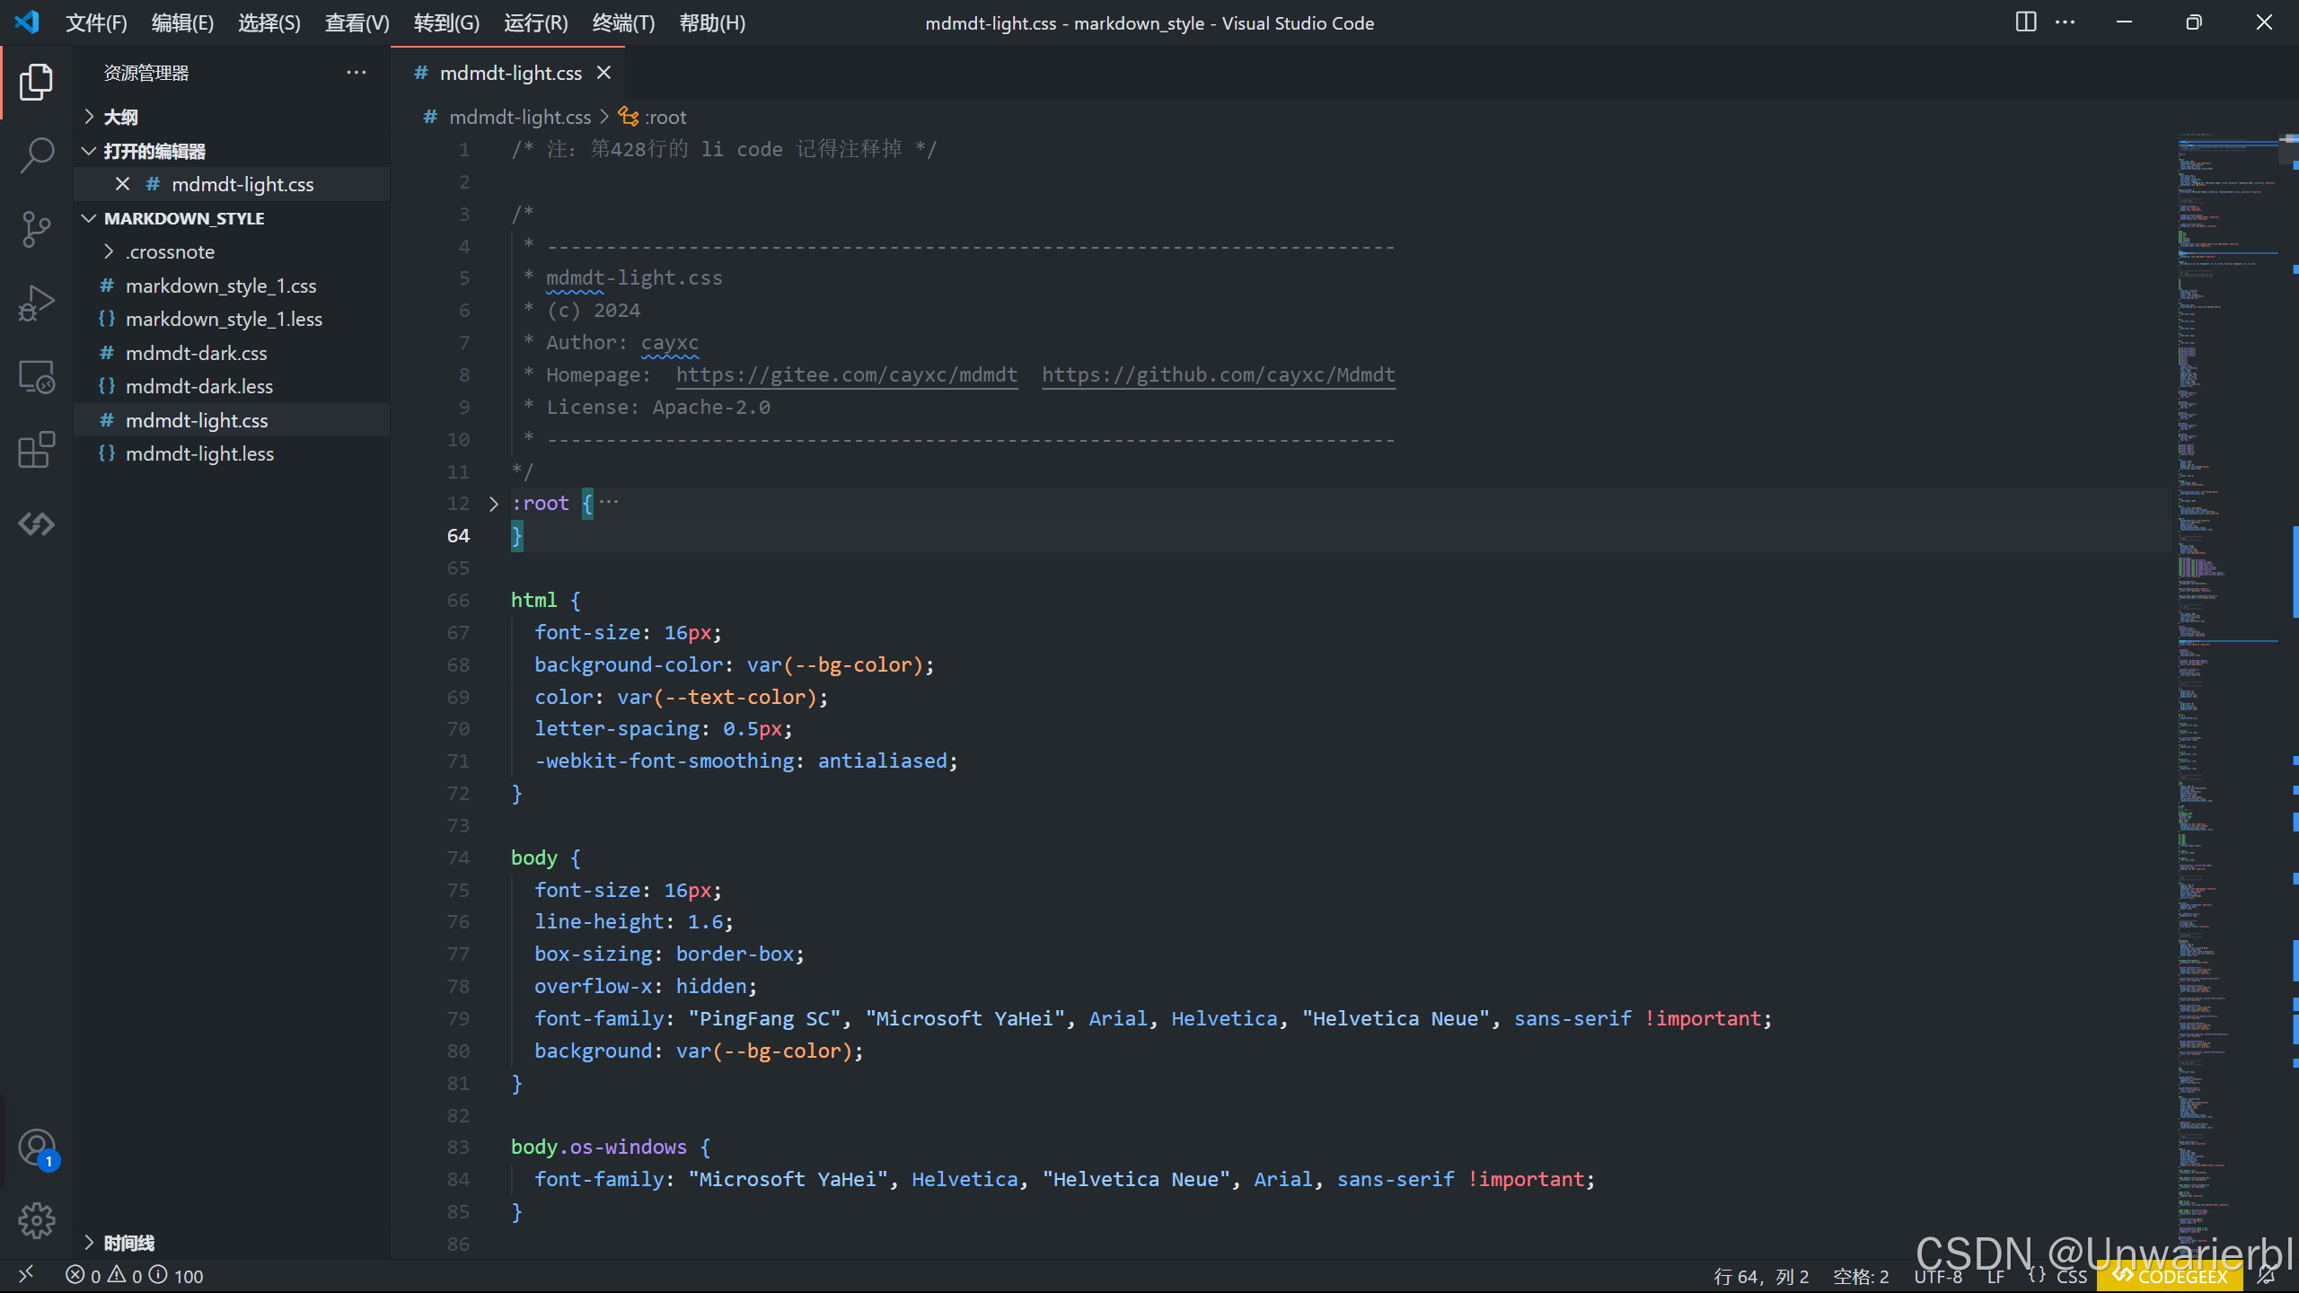The width and height of the screenshot is (2299, 1293).
Task: Open the 终端(T) menu
Action: [x=623, y=22]
